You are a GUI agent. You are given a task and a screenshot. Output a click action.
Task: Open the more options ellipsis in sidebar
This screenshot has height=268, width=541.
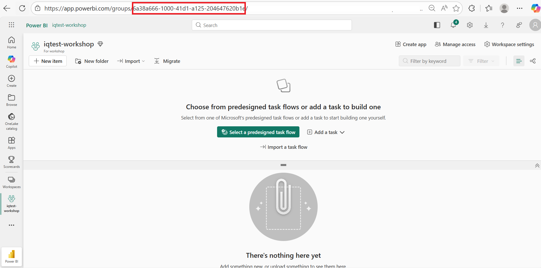[x=11, y=225]
